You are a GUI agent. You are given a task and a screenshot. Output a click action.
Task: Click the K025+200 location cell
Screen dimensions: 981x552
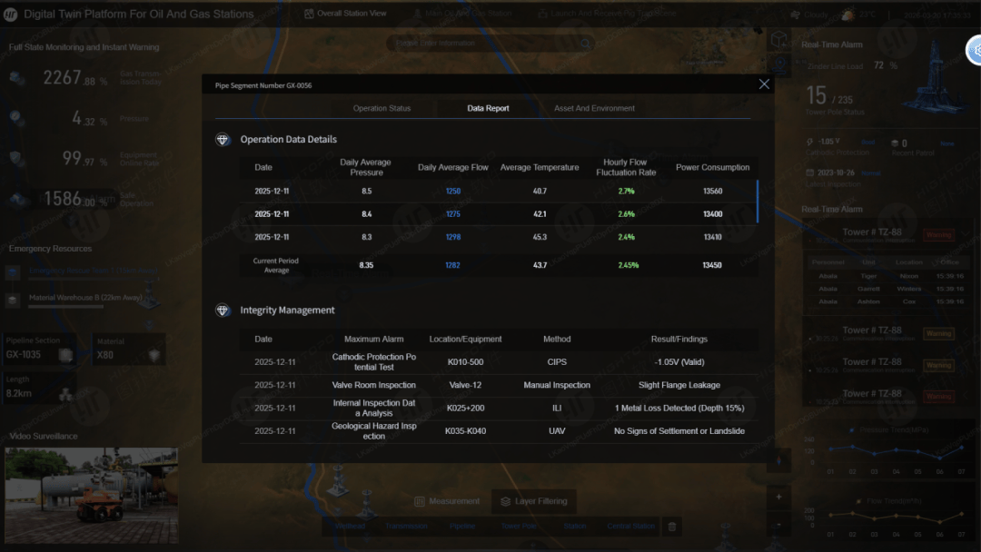click(x=465, y=409)
